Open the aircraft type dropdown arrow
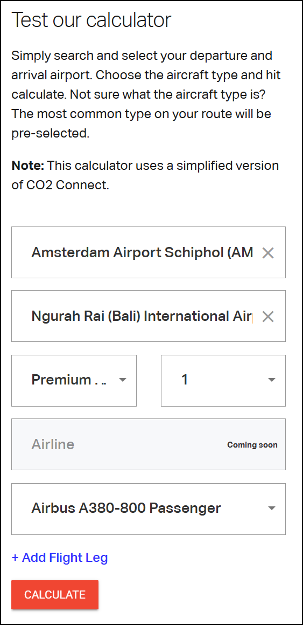 272,508
